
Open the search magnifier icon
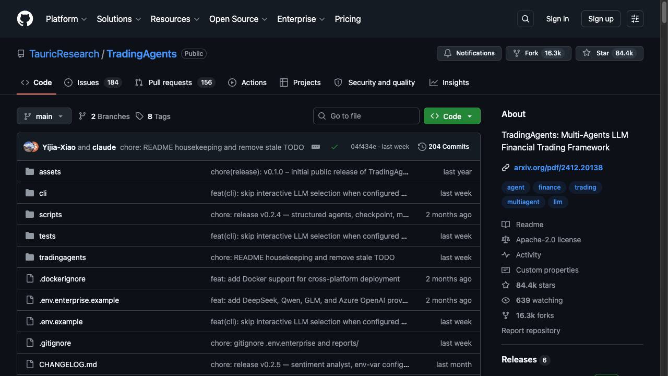526,19
